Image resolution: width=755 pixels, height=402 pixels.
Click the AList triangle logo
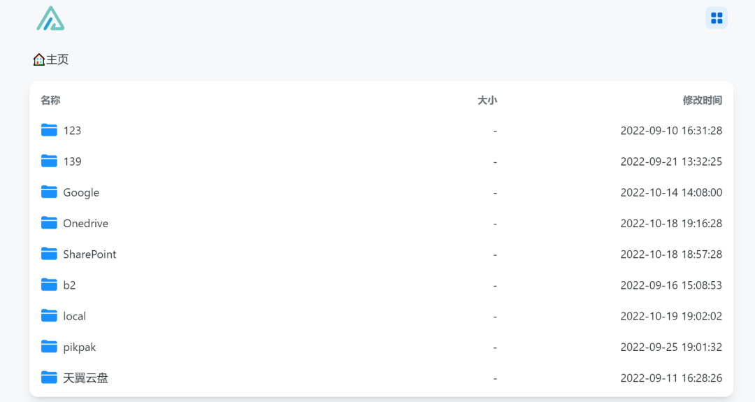click(x=50, y=19)
